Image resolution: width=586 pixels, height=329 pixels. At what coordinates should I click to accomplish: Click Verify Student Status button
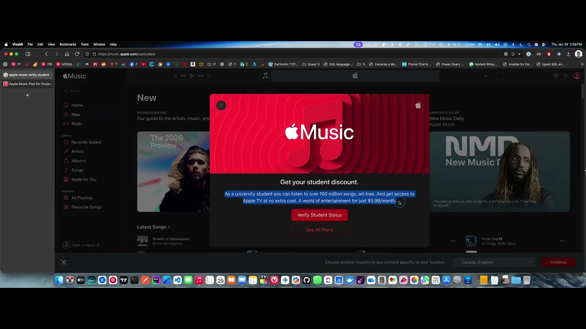(x=320, y=215)
